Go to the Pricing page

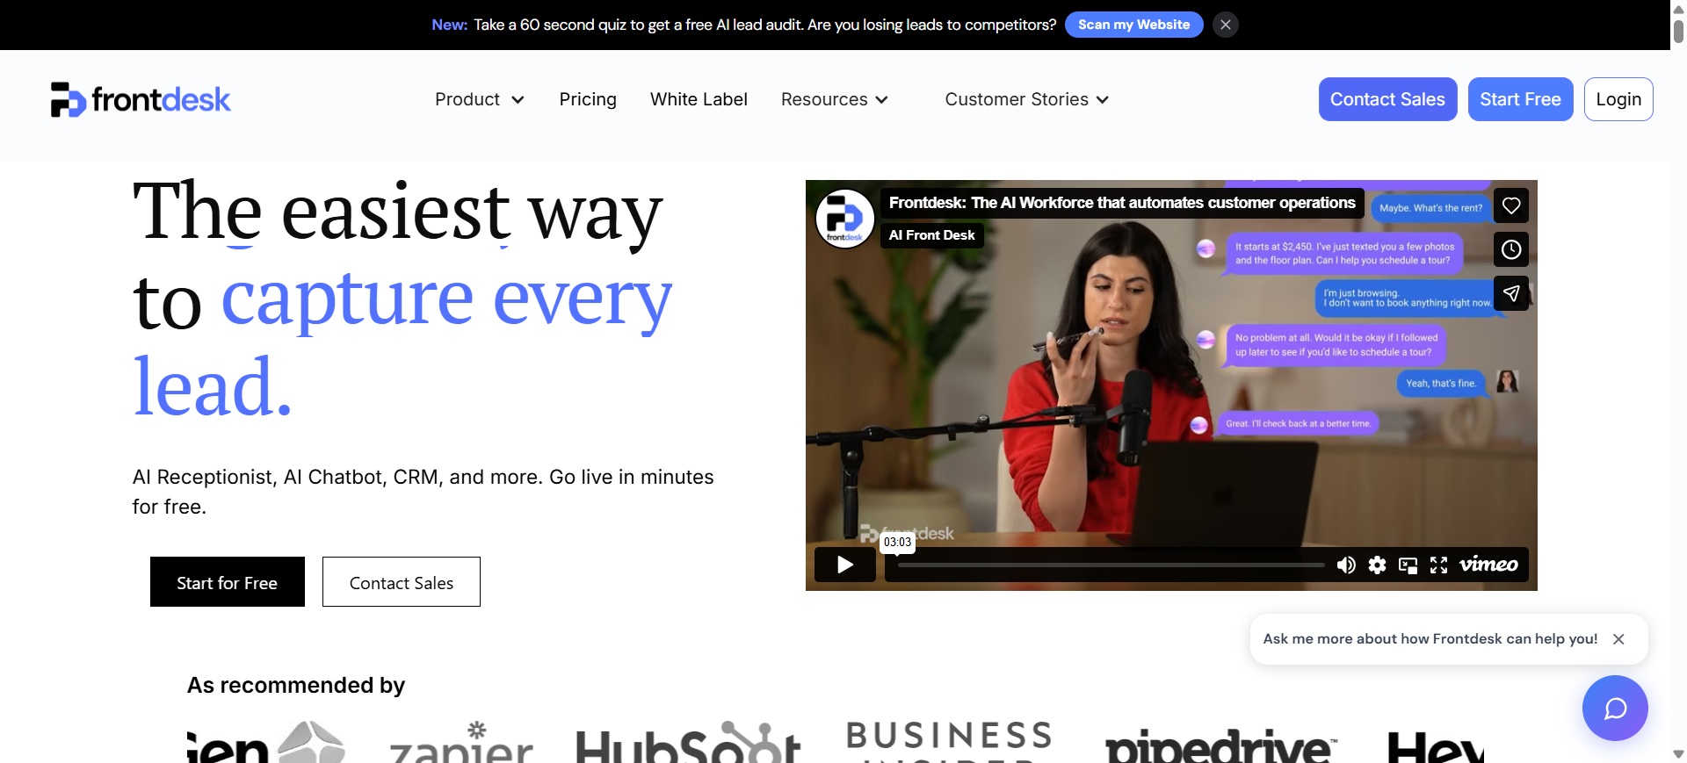coord(588,99)
